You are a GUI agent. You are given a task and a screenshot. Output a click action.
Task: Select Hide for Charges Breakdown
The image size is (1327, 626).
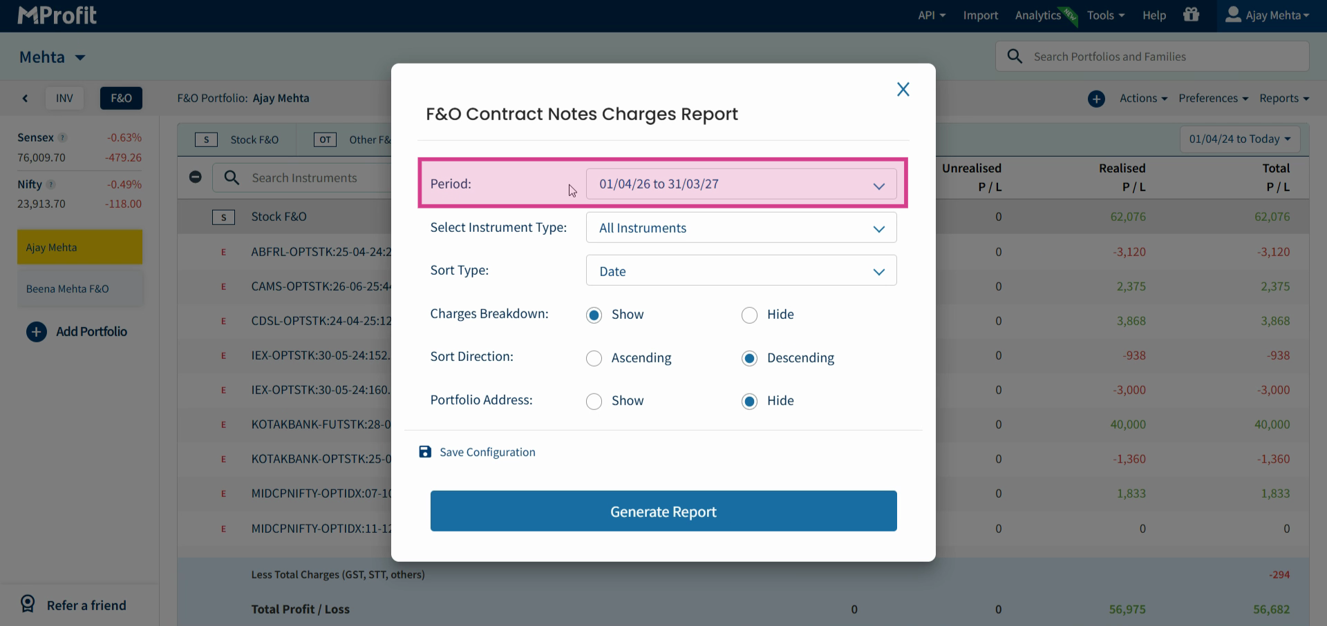pyautogui.click(x=749, y=315)
